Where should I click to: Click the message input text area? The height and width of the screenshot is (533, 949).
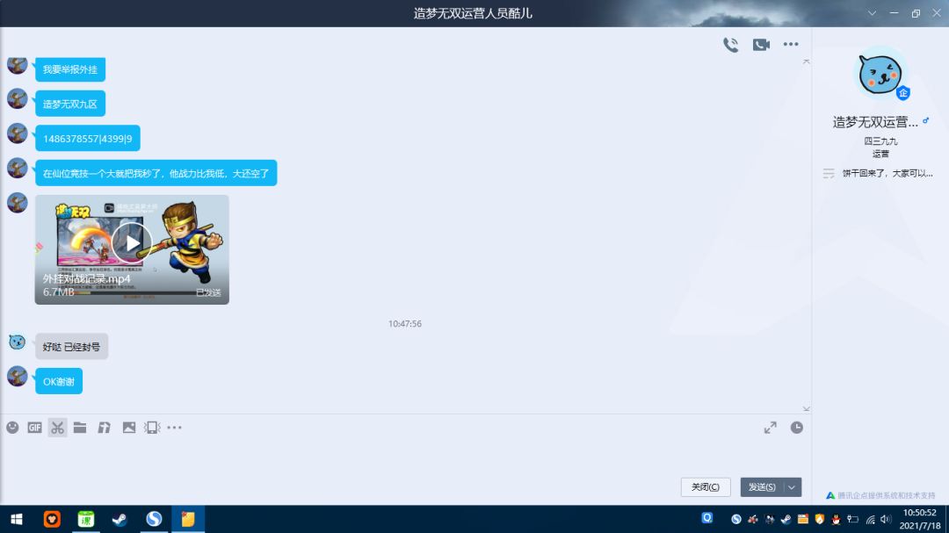[405, 457]
